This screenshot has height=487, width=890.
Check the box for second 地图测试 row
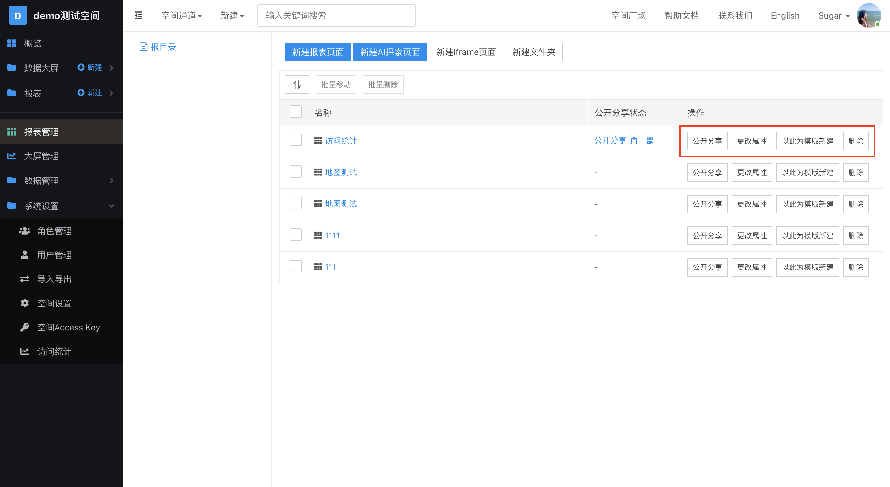pyautogui.click(x=296, y=203)
